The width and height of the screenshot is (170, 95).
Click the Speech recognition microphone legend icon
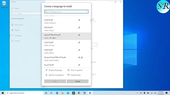click(46, 75)
